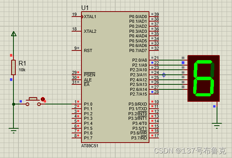This screenshot has height=158, width=232.
Task: Click the P1.6 pin label
Action: pyautogui.click(x=88, y=133)
